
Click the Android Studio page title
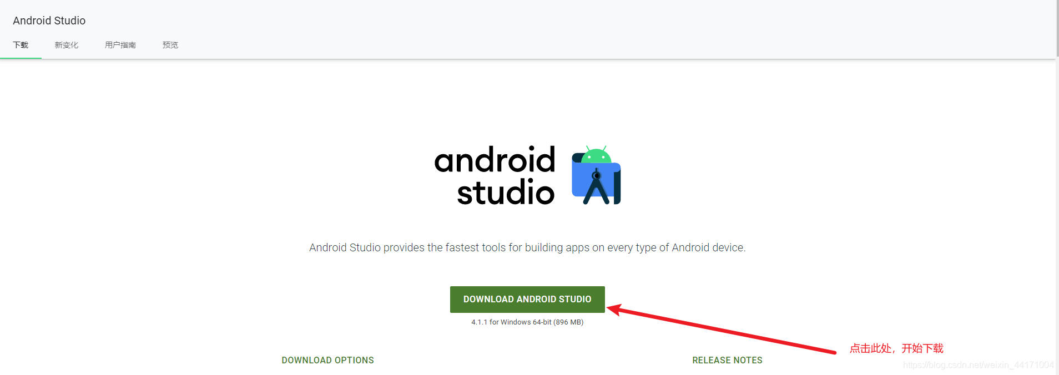(49, 21)
